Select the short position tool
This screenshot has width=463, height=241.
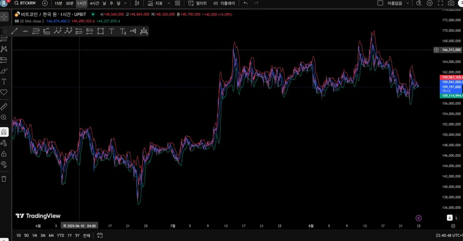pyautogui.click(x=90, y=31)
